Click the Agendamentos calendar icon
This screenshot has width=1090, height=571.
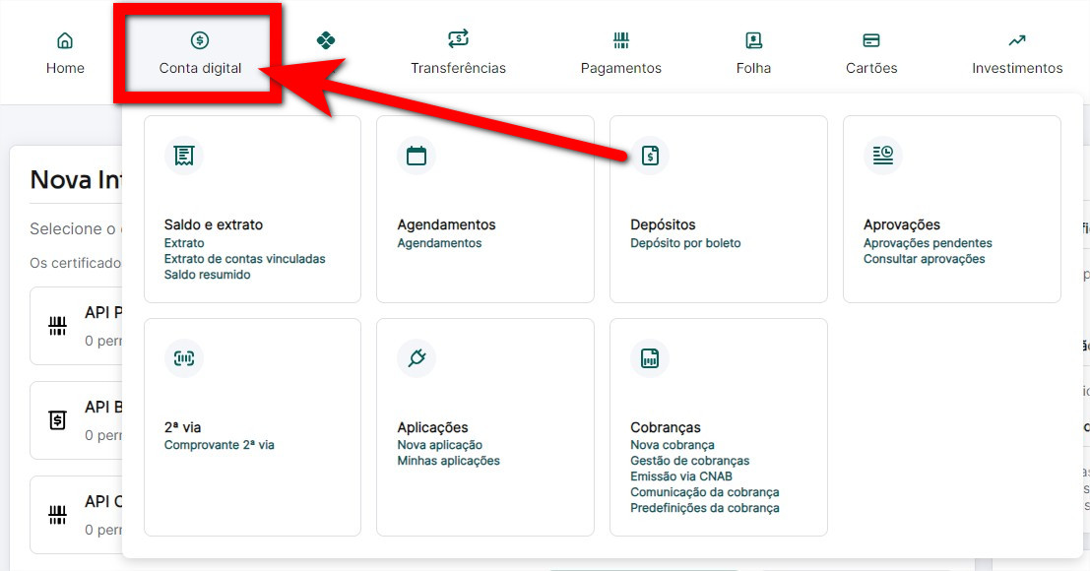(x=417, y=156)
